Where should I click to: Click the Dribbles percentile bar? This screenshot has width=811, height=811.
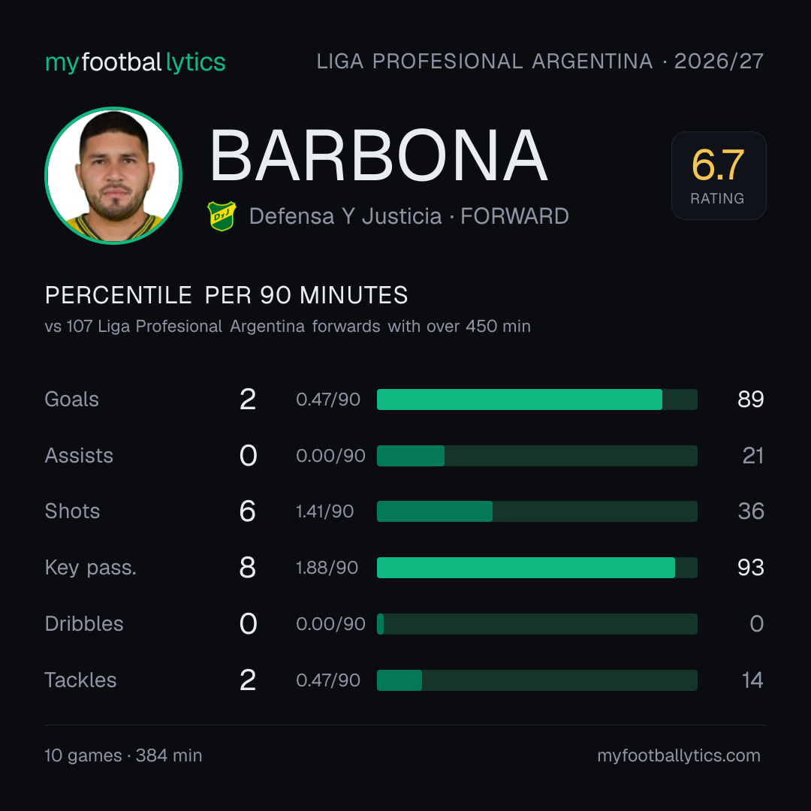coord(537,624)
